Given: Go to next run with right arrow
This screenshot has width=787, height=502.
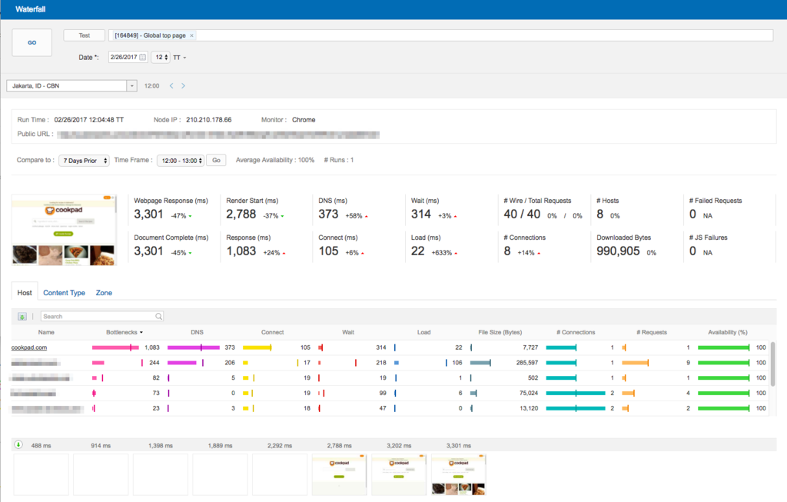Looking at the screenshot, I should [x=183, y=86].
